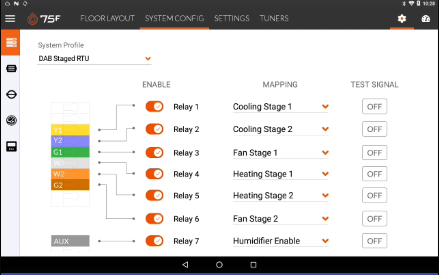439x275 pixels.
Task: Open the hamburger navigation menu
Action: (10, 19)
